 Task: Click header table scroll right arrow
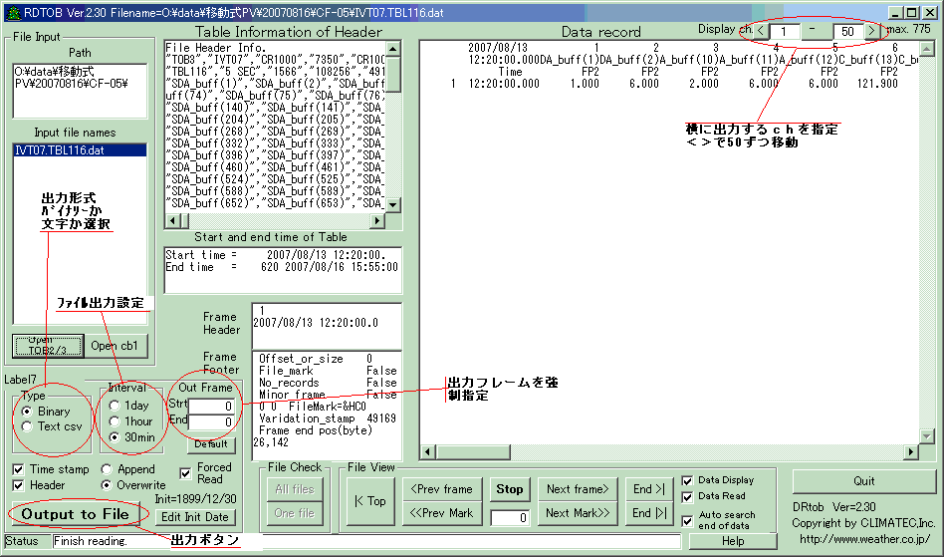click(377, 220)
